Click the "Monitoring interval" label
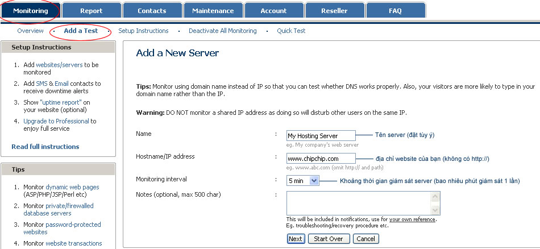 click(161, 179)
